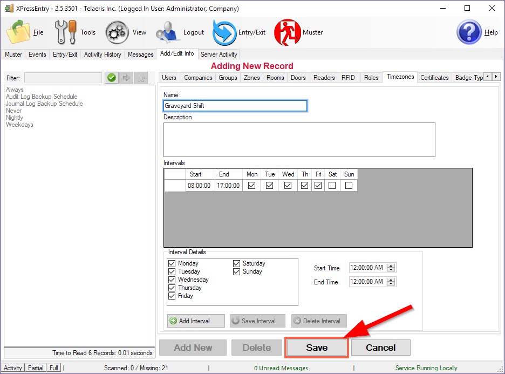Uncheck Monday in Interval Details
This screenshot has height=374, width=505.
tap(172, 263)
